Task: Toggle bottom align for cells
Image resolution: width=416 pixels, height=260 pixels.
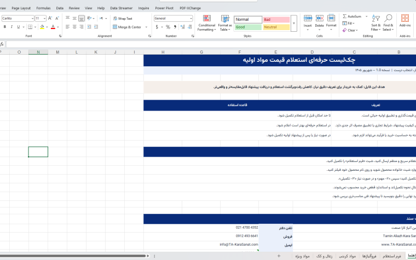Action: (x=82, y=18)
